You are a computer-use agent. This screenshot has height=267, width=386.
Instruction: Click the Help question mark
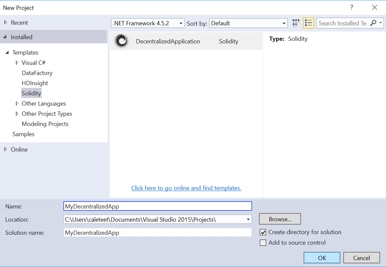(351, 7)
